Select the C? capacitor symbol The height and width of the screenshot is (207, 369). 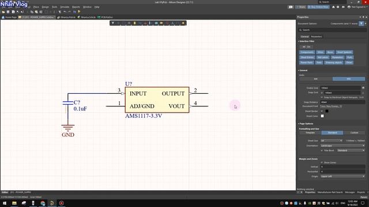pos(68,103)
